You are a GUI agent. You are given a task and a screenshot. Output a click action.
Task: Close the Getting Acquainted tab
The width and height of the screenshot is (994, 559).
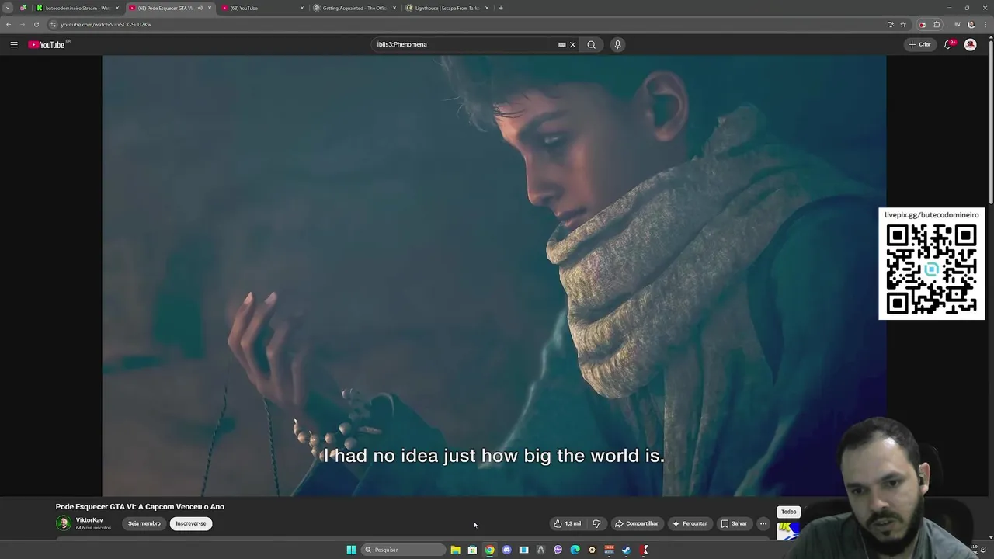tap(394, 8)
